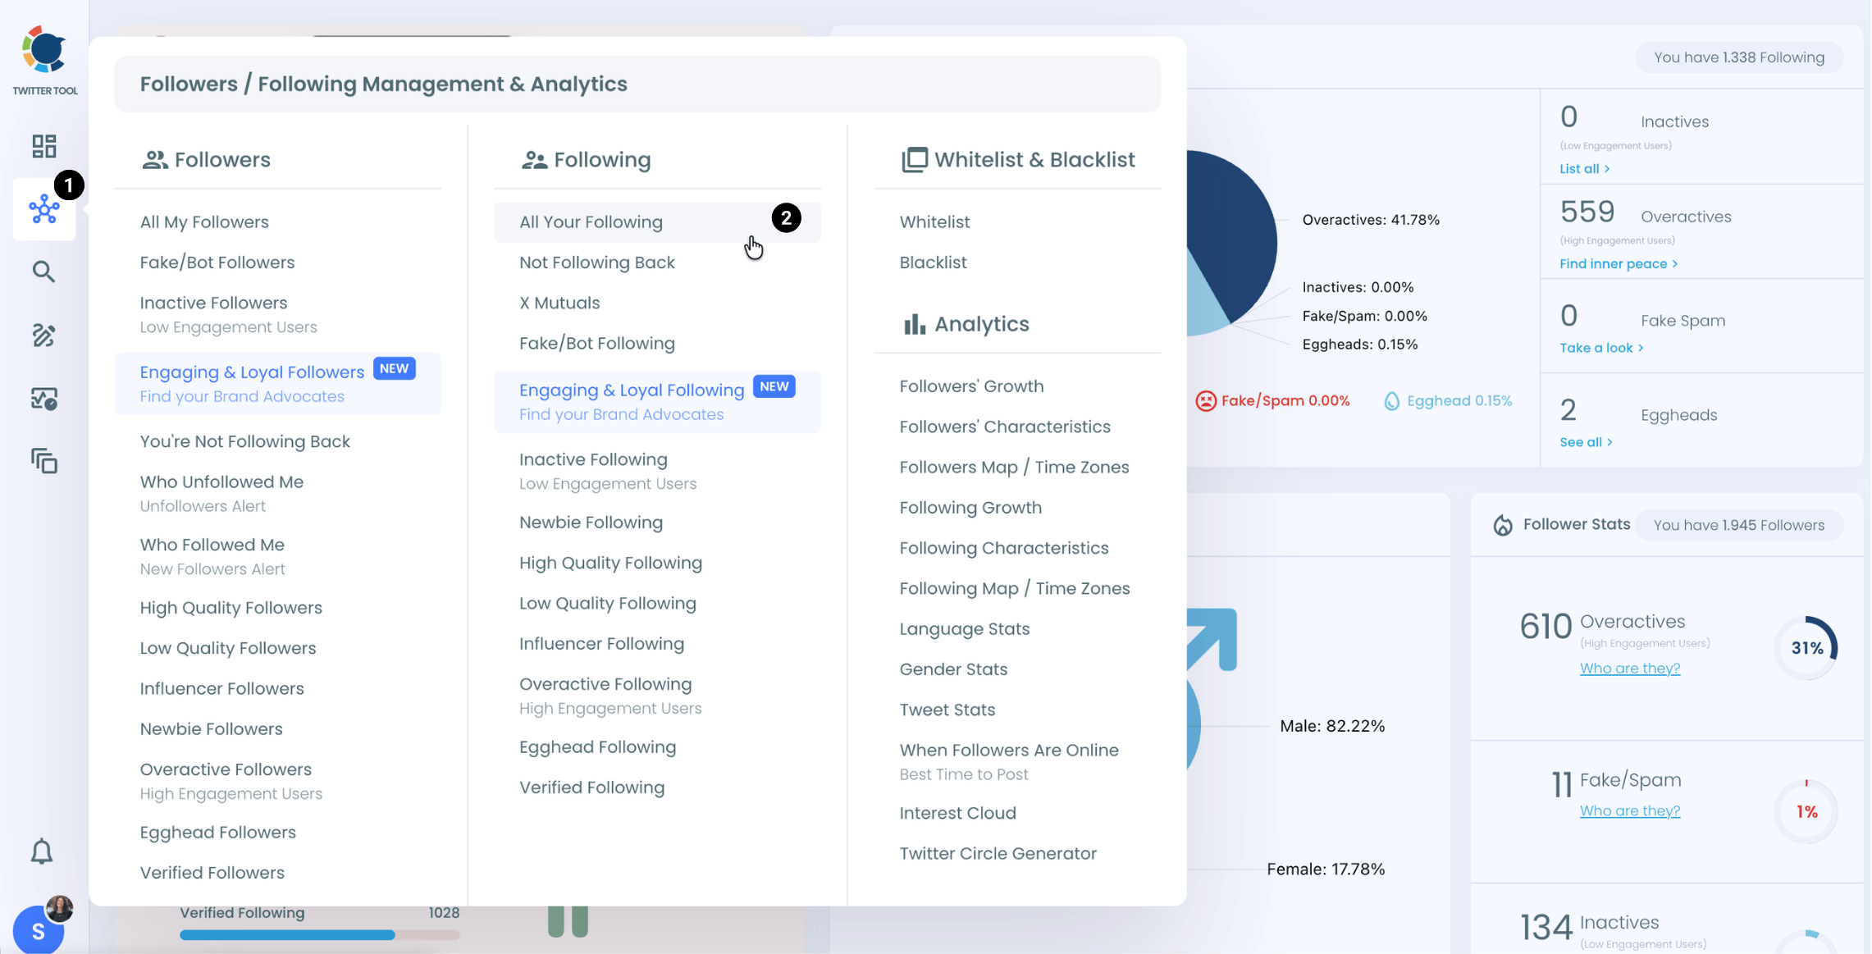The width and height of the screenshot is (1872, 954).
Task: Click Who are they under Overactives
Action: point(1629,669)
